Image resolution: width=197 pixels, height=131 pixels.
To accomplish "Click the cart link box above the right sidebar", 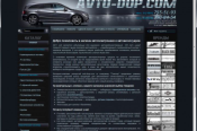I will (161, 31).
